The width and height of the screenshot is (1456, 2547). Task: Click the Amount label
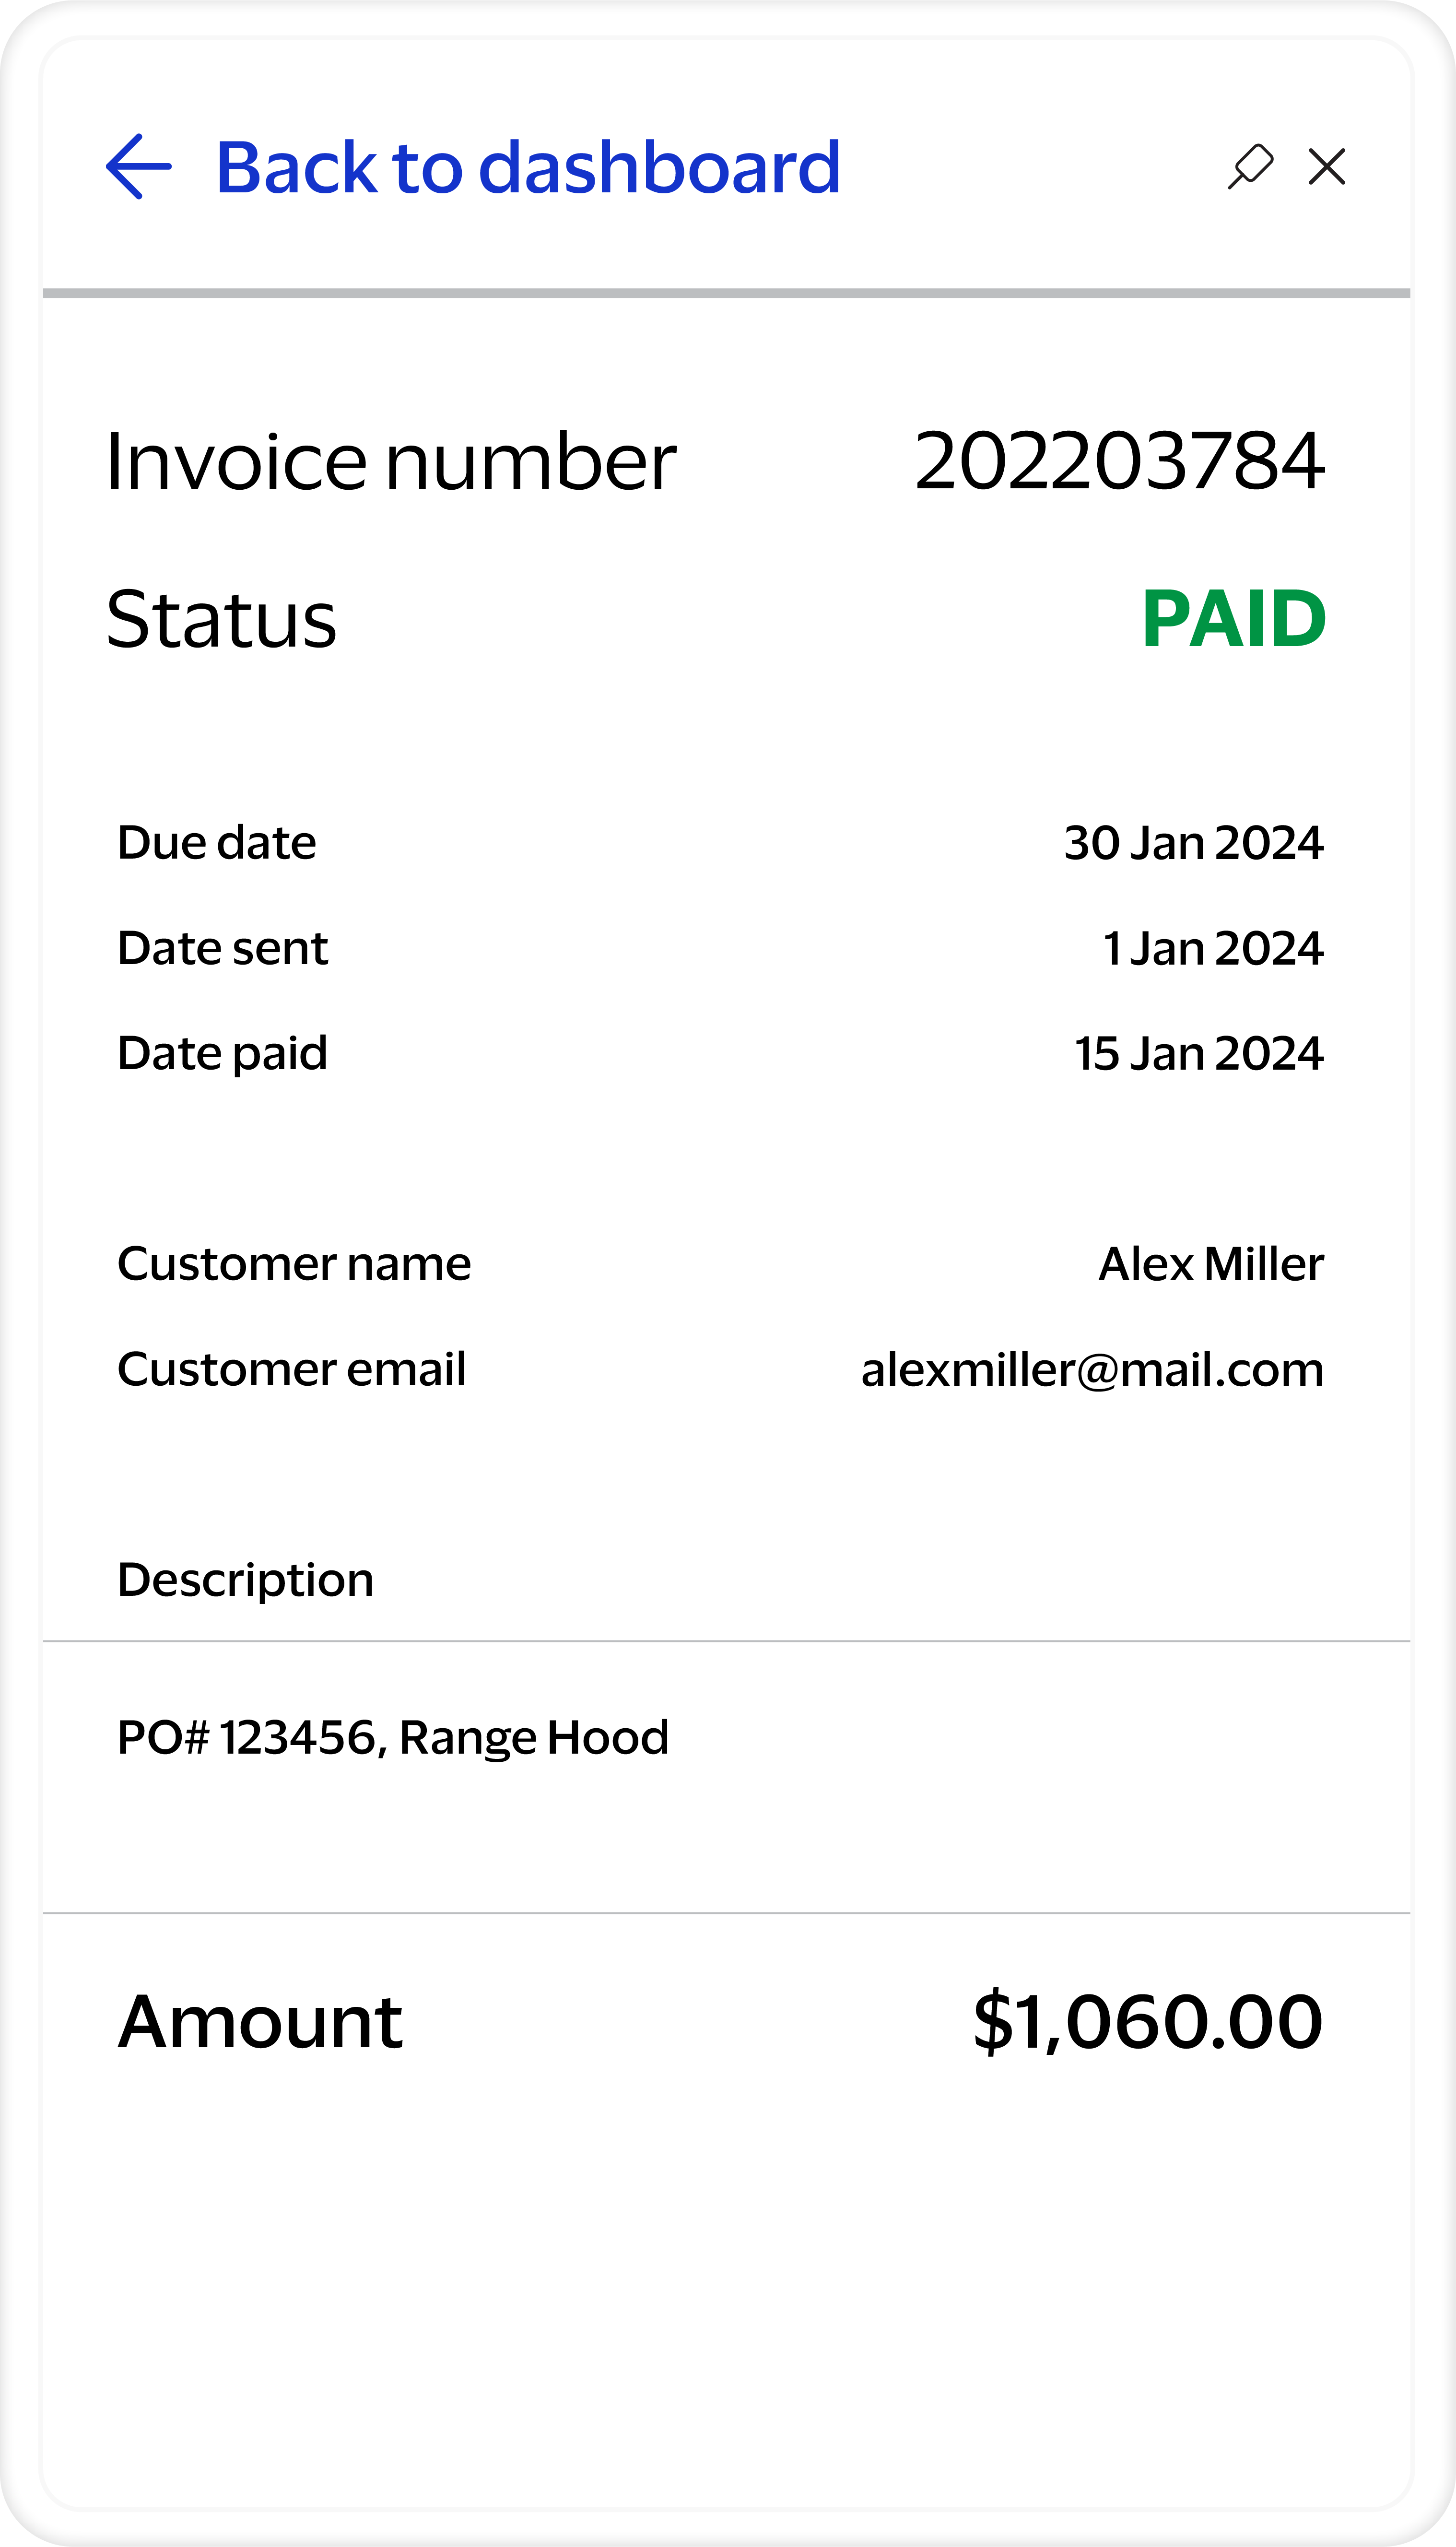pyautogui.click(x=260, y=2021)
